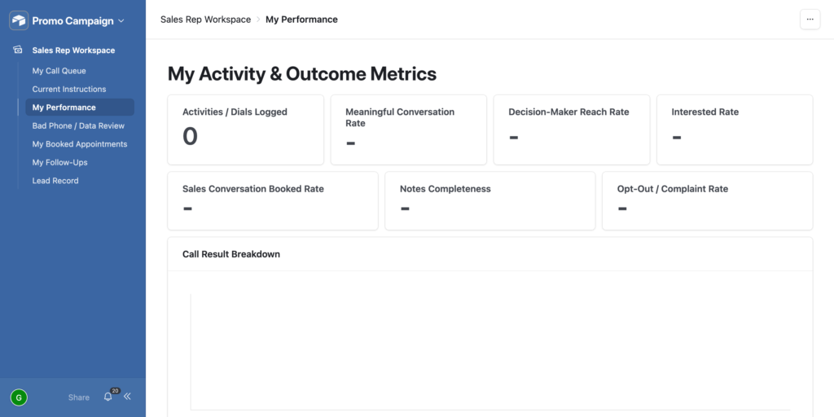The width and height of the screenshot is (834, 417).
Task: Collapse the sidebar with double-chevron icon
Action: point(127,397)
